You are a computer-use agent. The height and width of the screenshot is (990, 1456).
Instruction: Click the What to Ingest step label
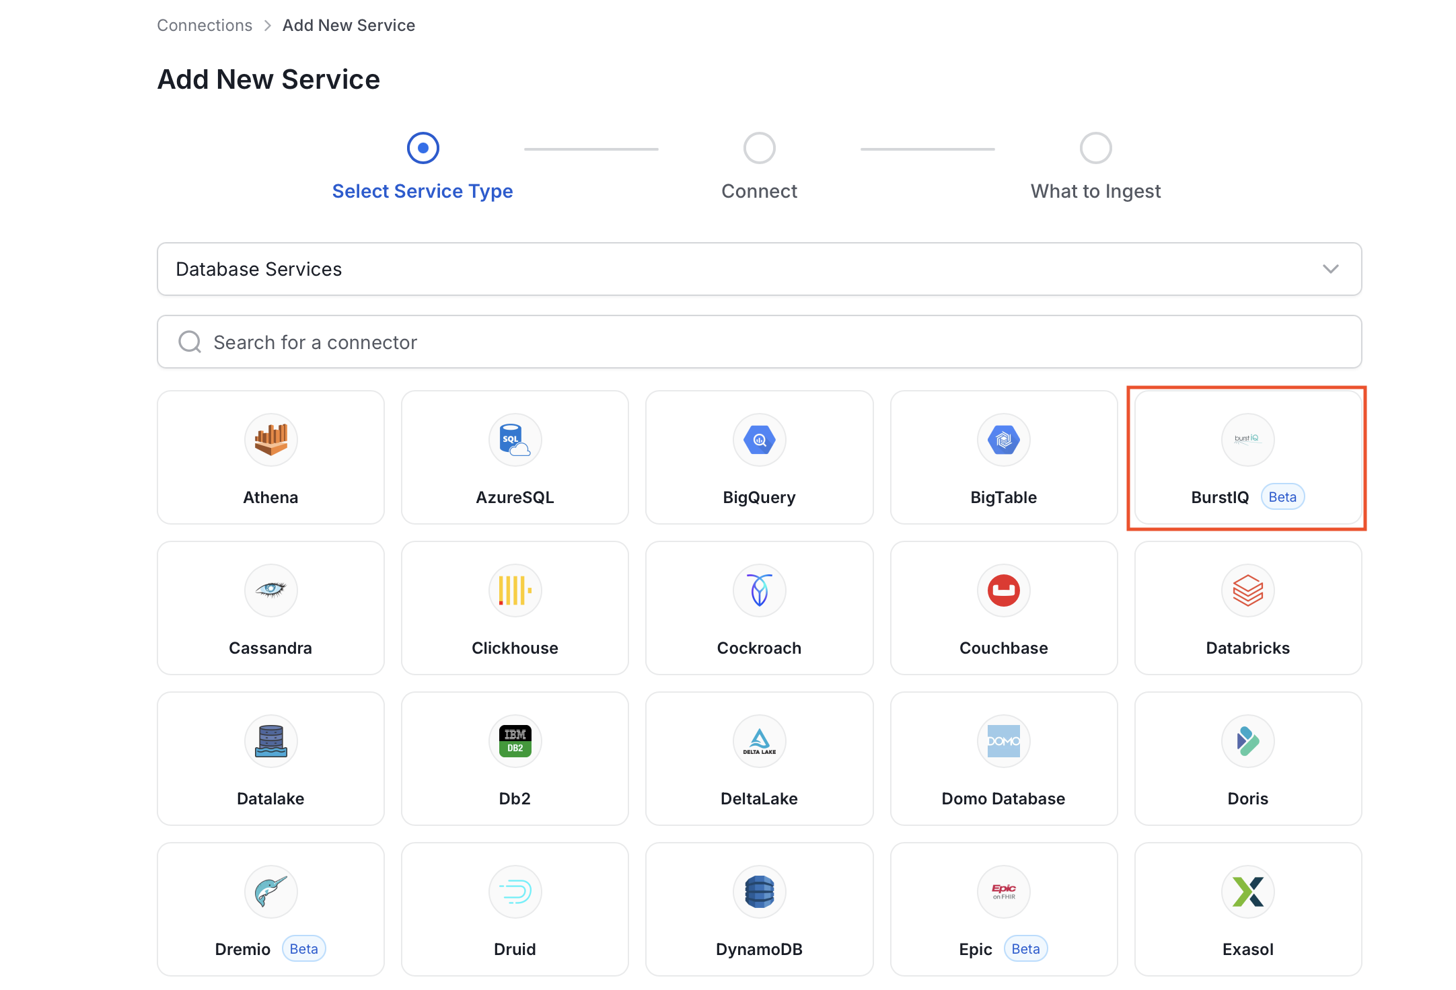click(1095, 191)
